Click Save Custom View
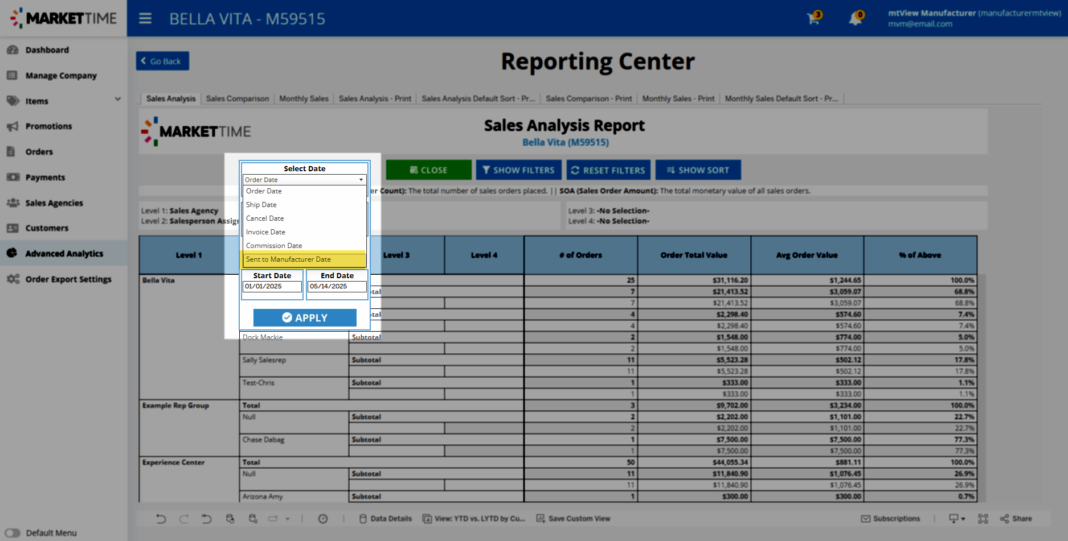This screenshot has height=541, width=1068. pos(573,519)
